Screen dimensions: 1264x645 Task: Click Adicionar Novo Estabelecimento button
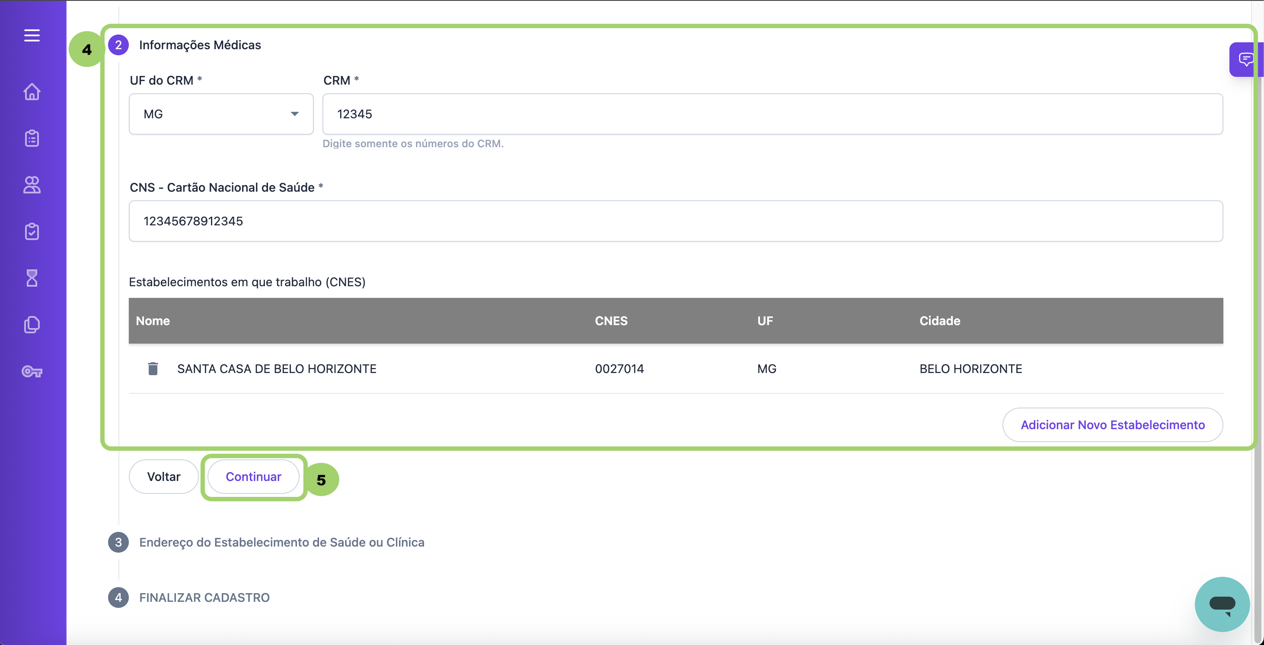click(x=1112, y=425)
